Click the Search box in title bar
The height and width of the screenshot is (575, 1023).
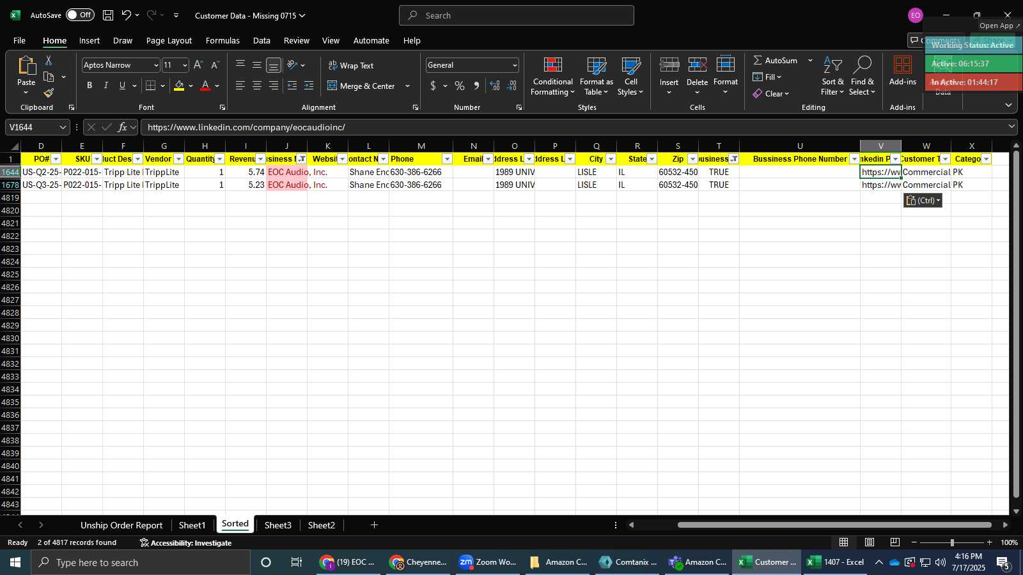(x=517, y=15)
